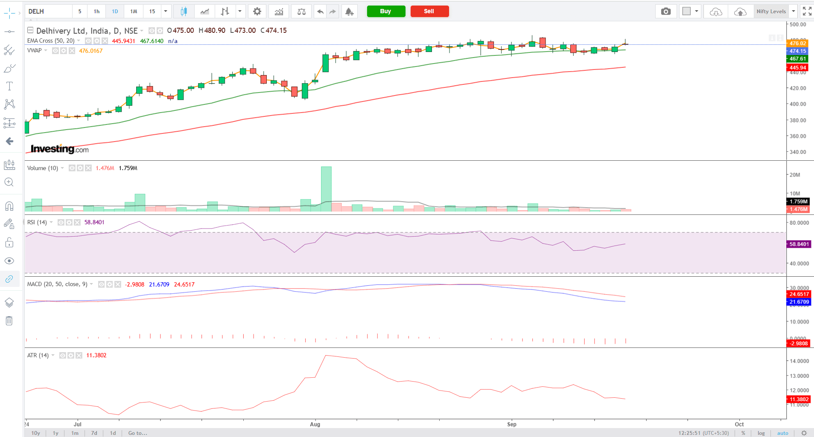This screenshot has width=814, height=437.
Task: Open the XABCD pattern tool
Action: (9, 104)
